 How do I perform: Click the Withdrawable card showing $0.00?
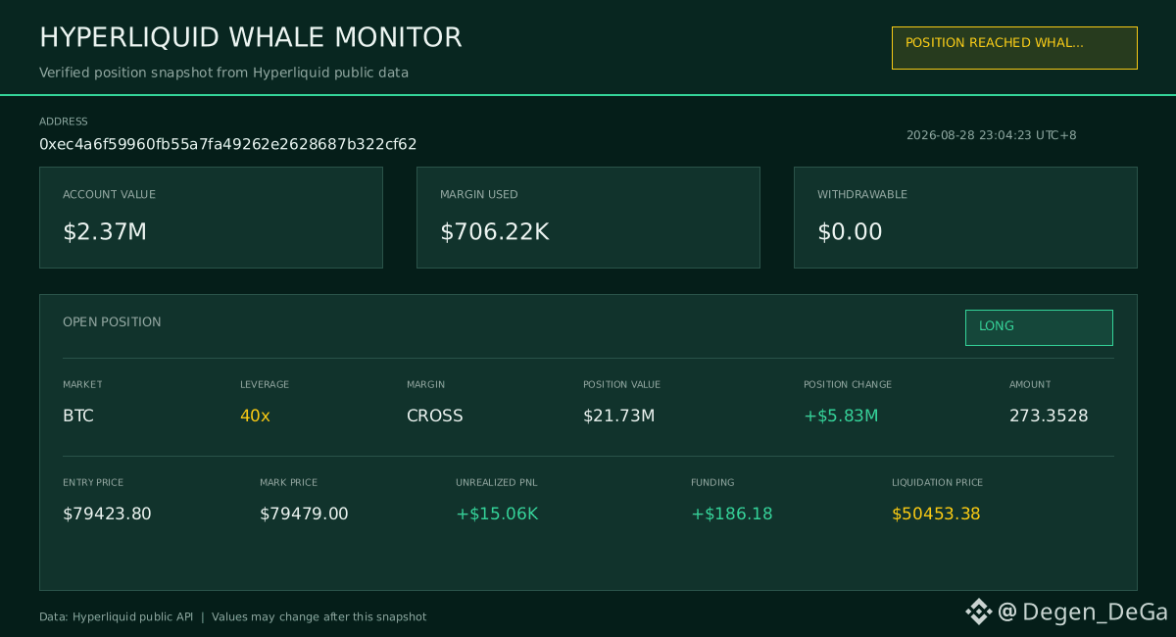[x=965, y=218]
